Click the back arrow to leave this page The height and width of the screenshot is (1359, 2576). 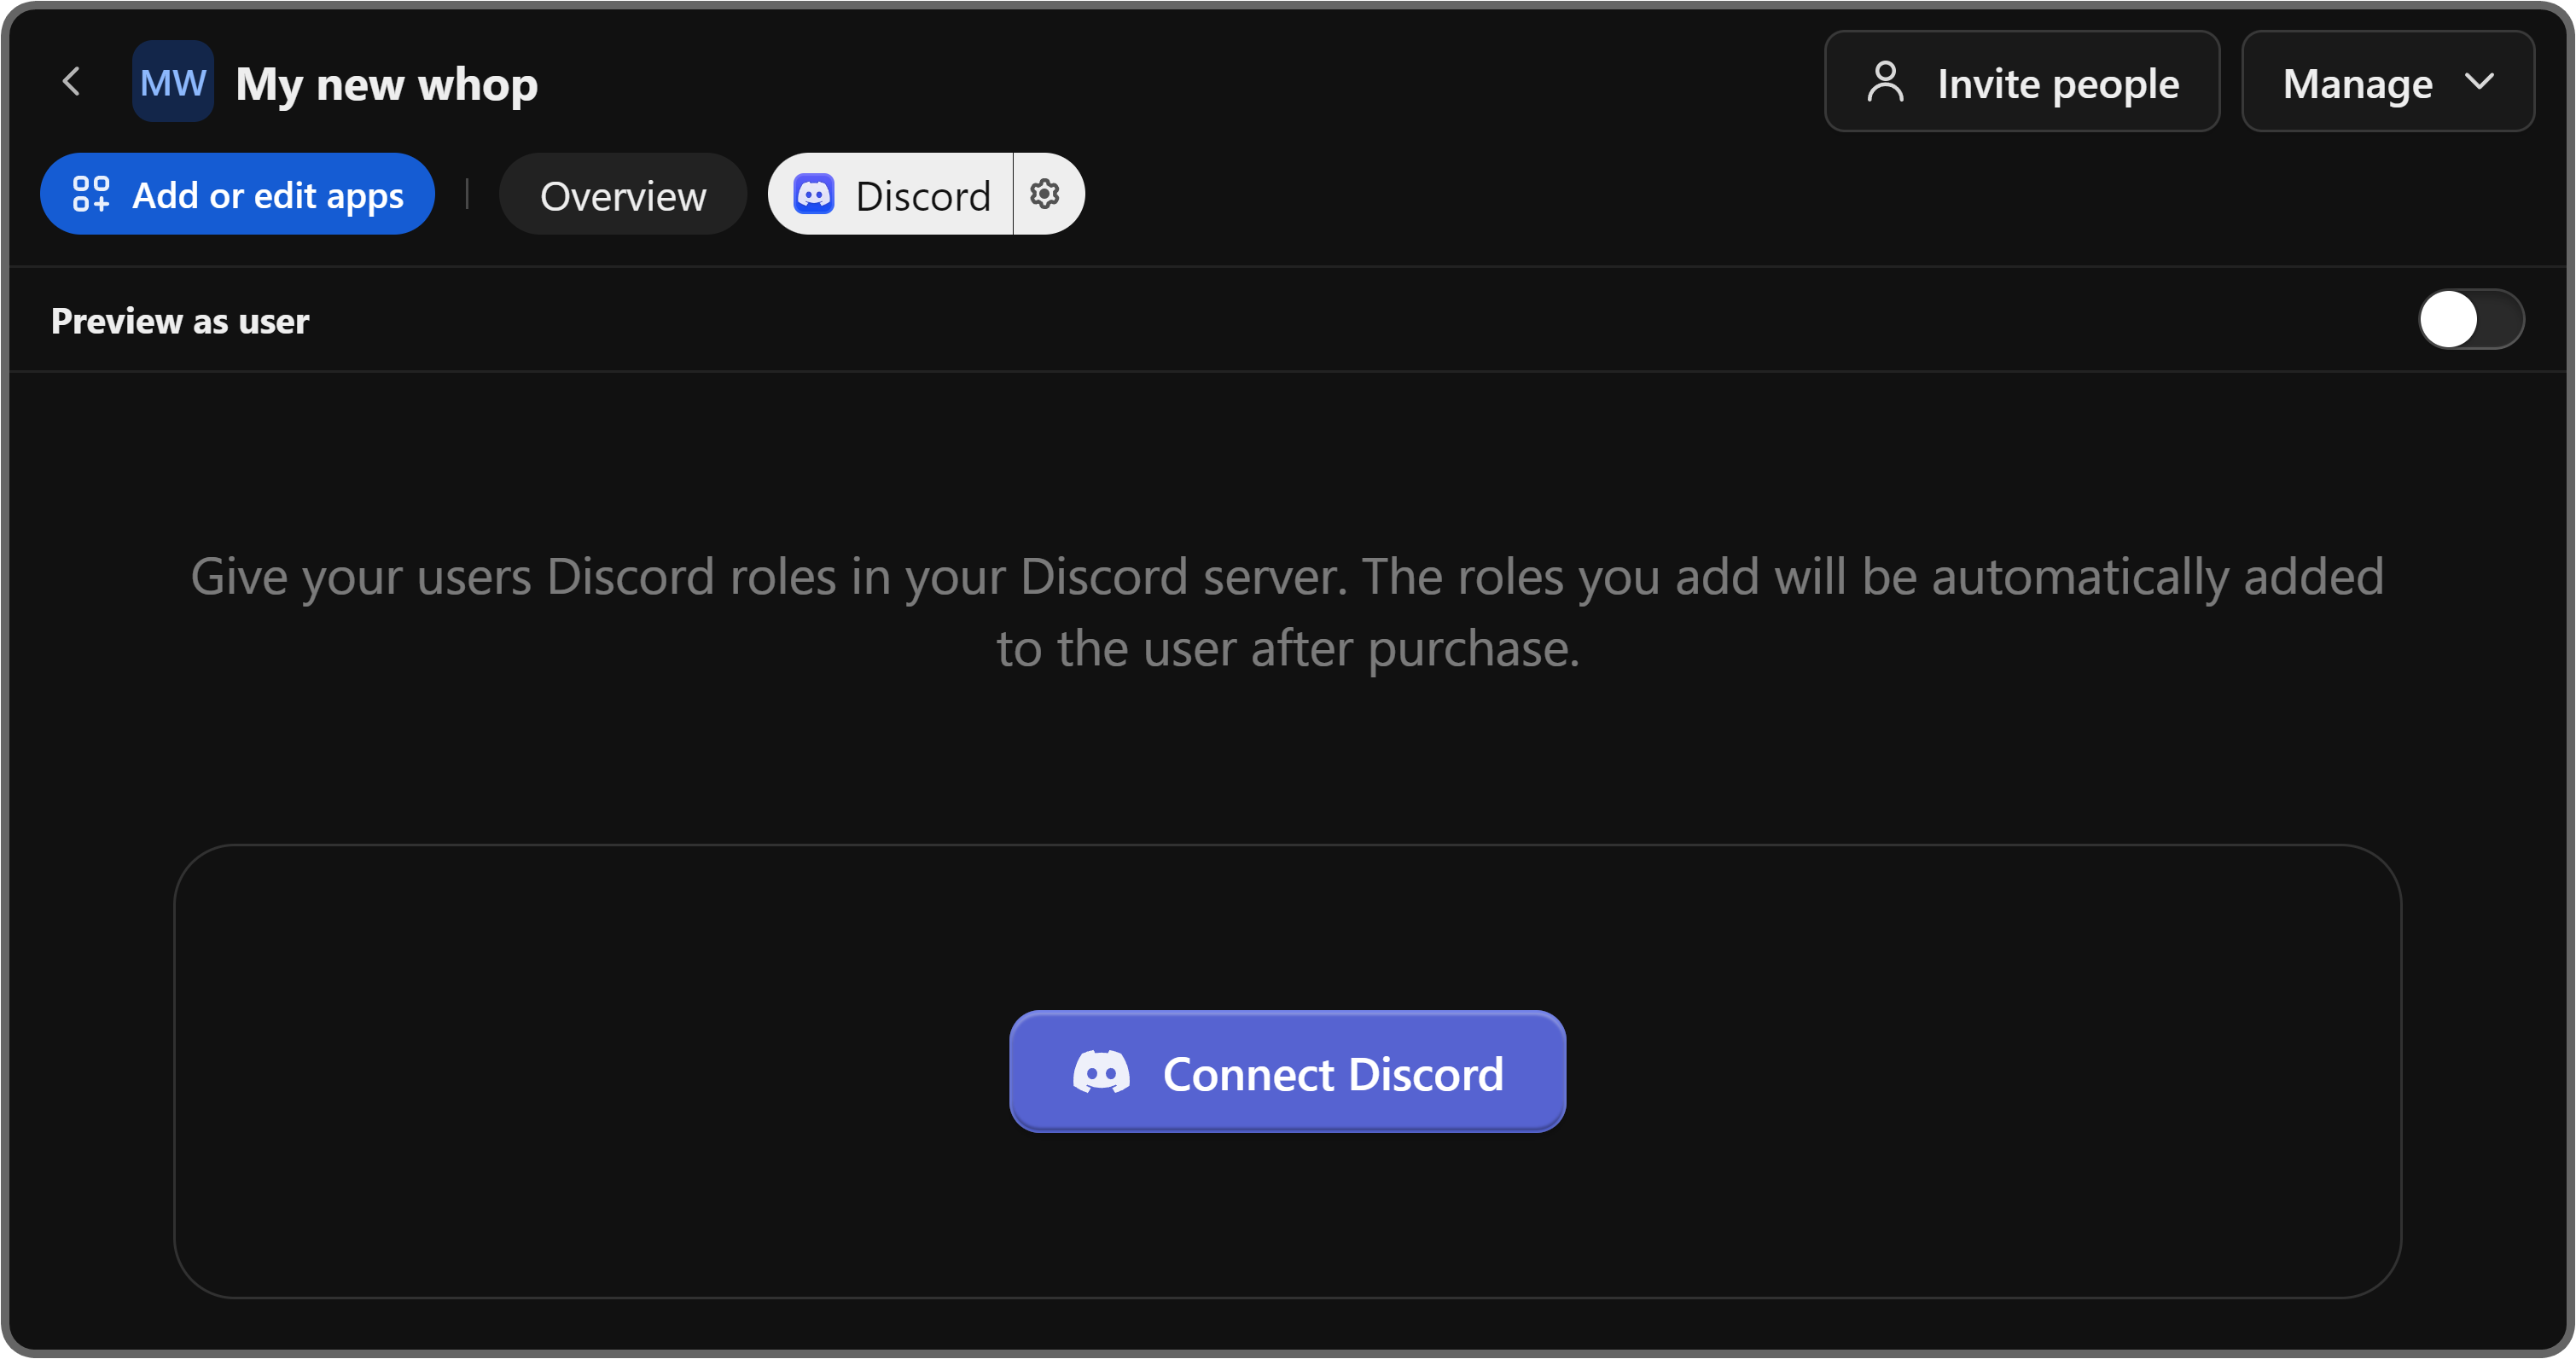[71, 81]
